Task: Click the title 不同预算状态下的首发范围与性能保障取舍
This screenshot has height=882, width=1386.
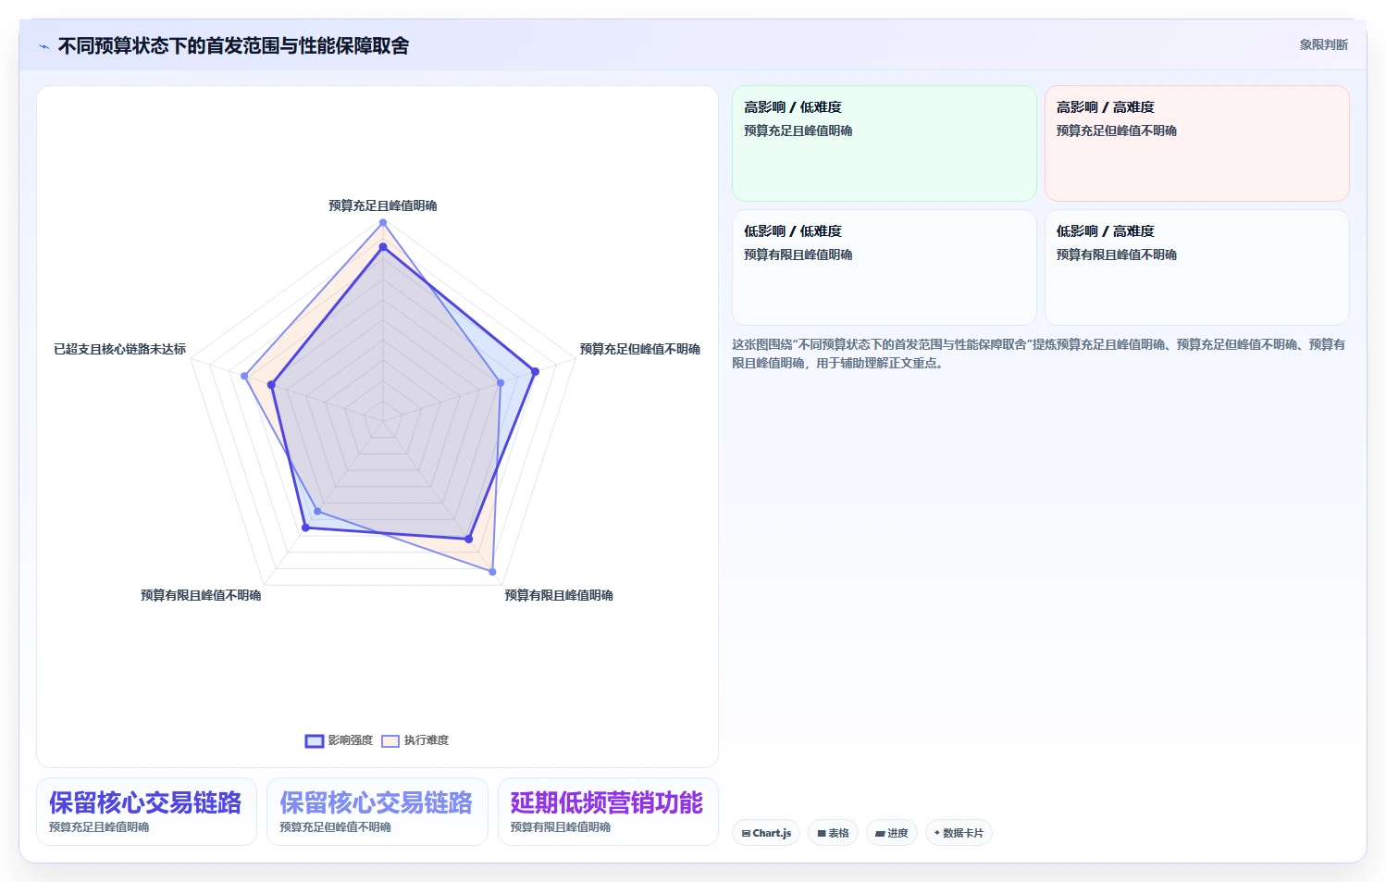Action: tap(234, 45)
